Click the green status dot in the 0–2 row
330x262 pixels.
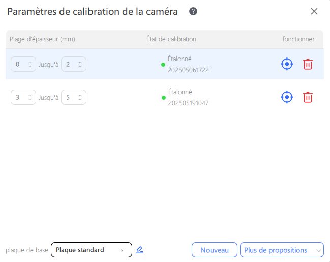pyautogui.click(x=163, y=65)
